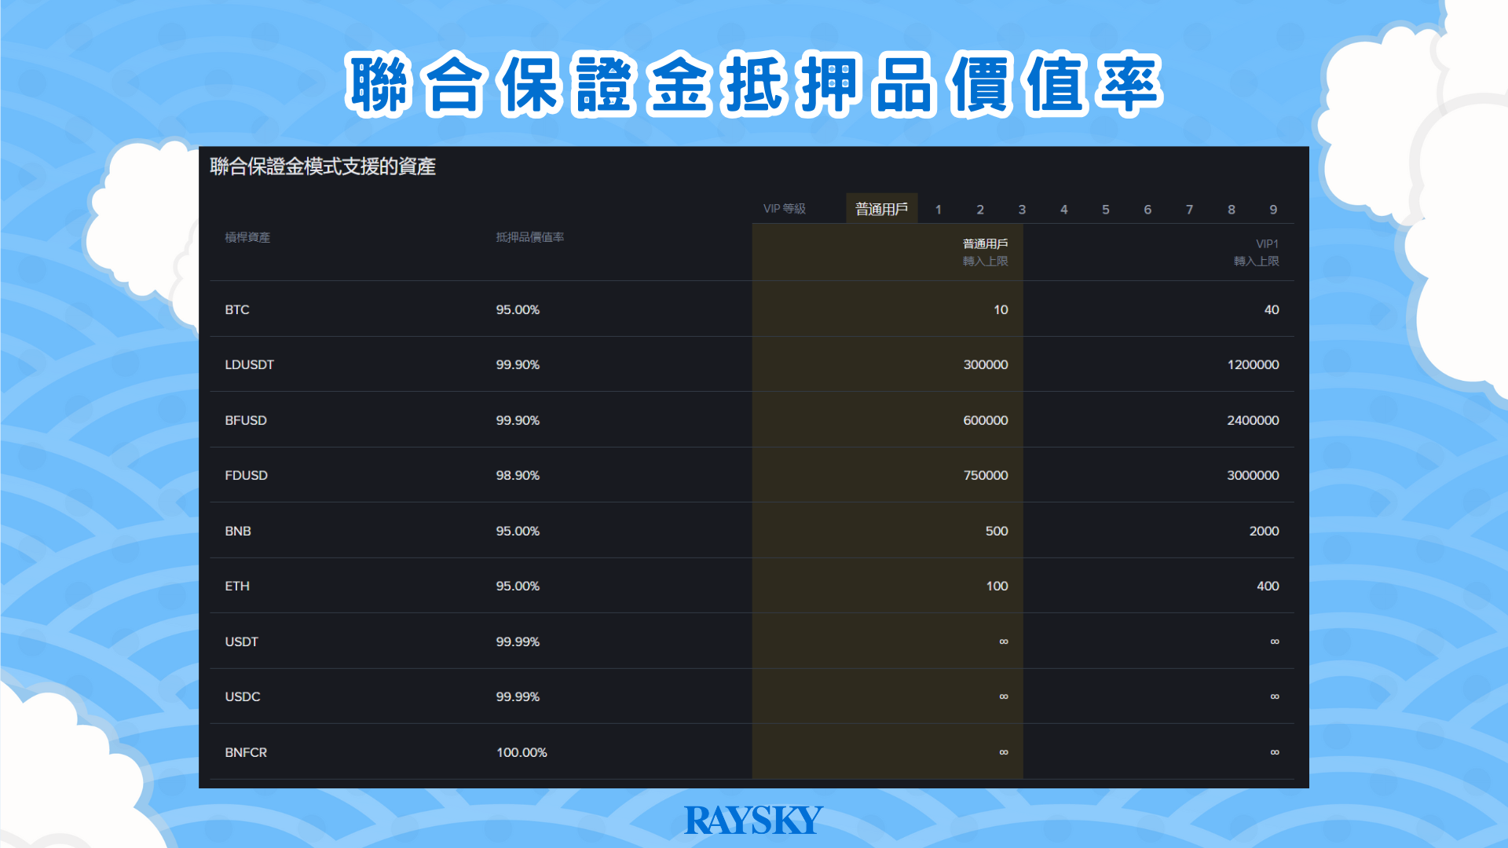Click LDUSDT VIP1 limit 1200000
Image resolution: width=1508 pixels, height=848 pixels.
(x=1254, y=364)
